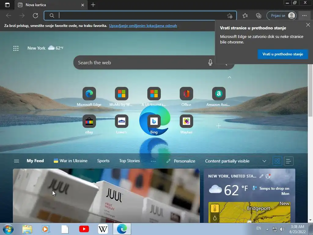Open the Windows Start menu
Image resolution: width=313 pixels, height=235 pixels.
[x=8, y=229]
